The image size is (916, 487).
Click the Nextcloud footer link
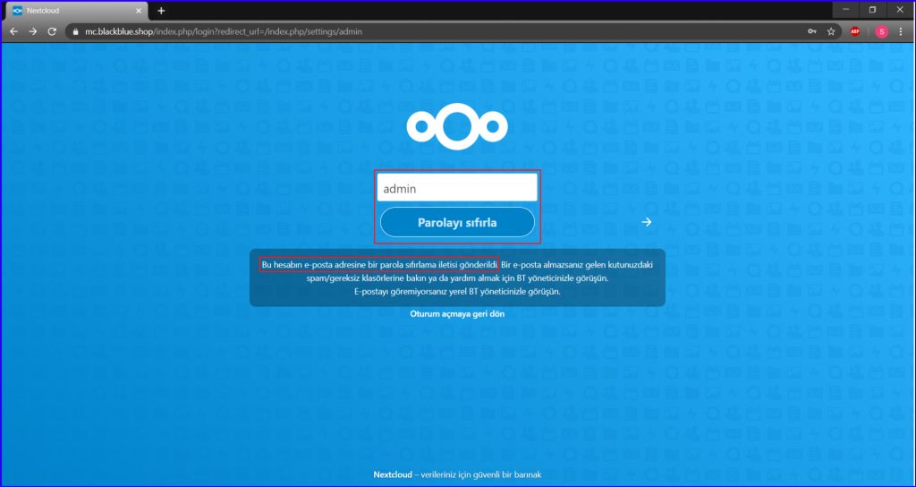point(392,474)
